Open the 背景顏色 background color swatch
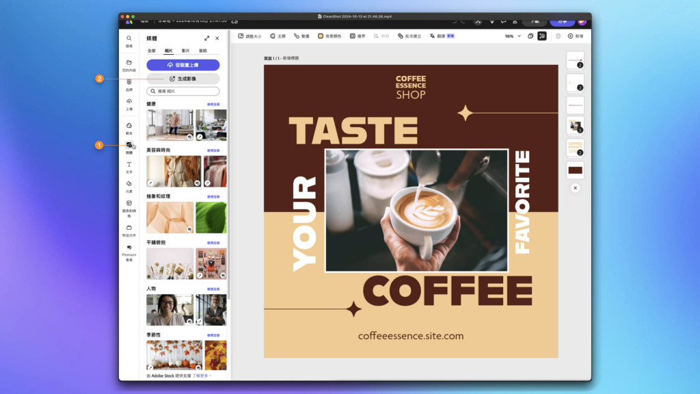This screenshot has height=394, width=700. (x=329, y=36)
